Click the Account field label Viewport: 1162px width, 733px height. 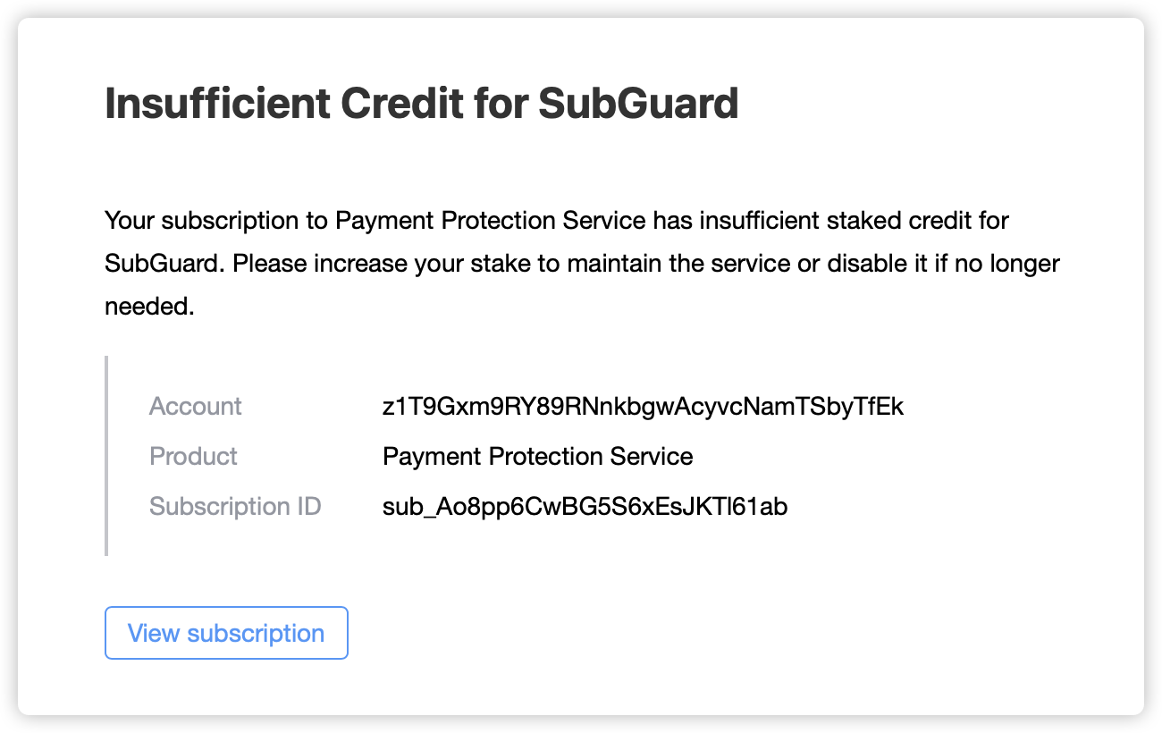pos(195,407)
